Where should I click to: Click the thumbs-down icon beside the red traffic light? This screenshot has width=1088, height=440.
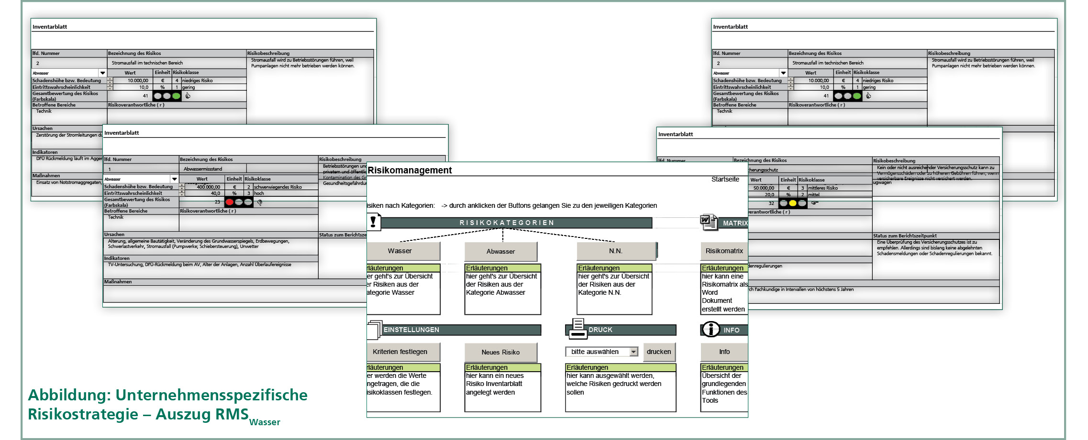click(260, 203)
